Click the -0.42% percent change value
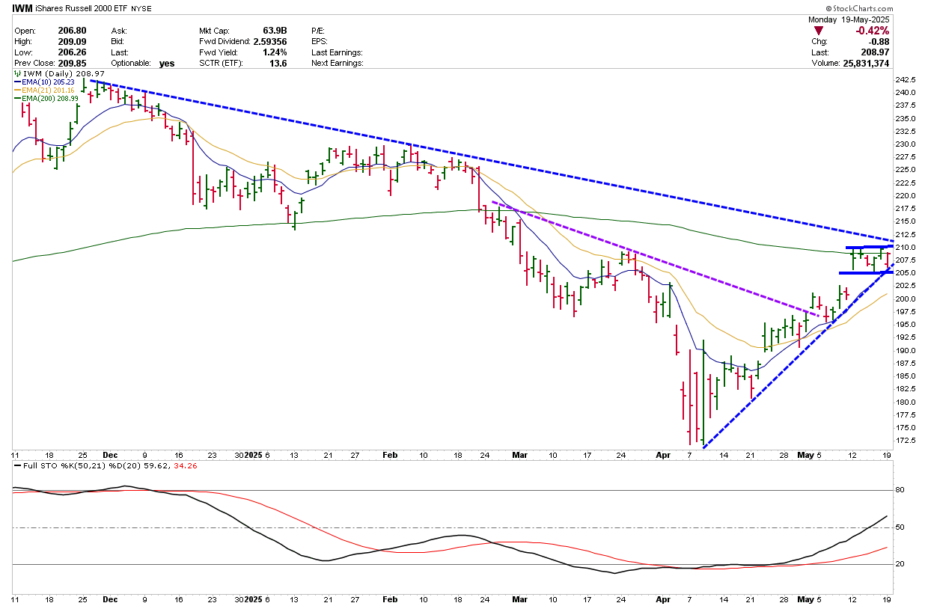This screenshot has height=606, width=928. pyautogui.click(x=872, y=31)
